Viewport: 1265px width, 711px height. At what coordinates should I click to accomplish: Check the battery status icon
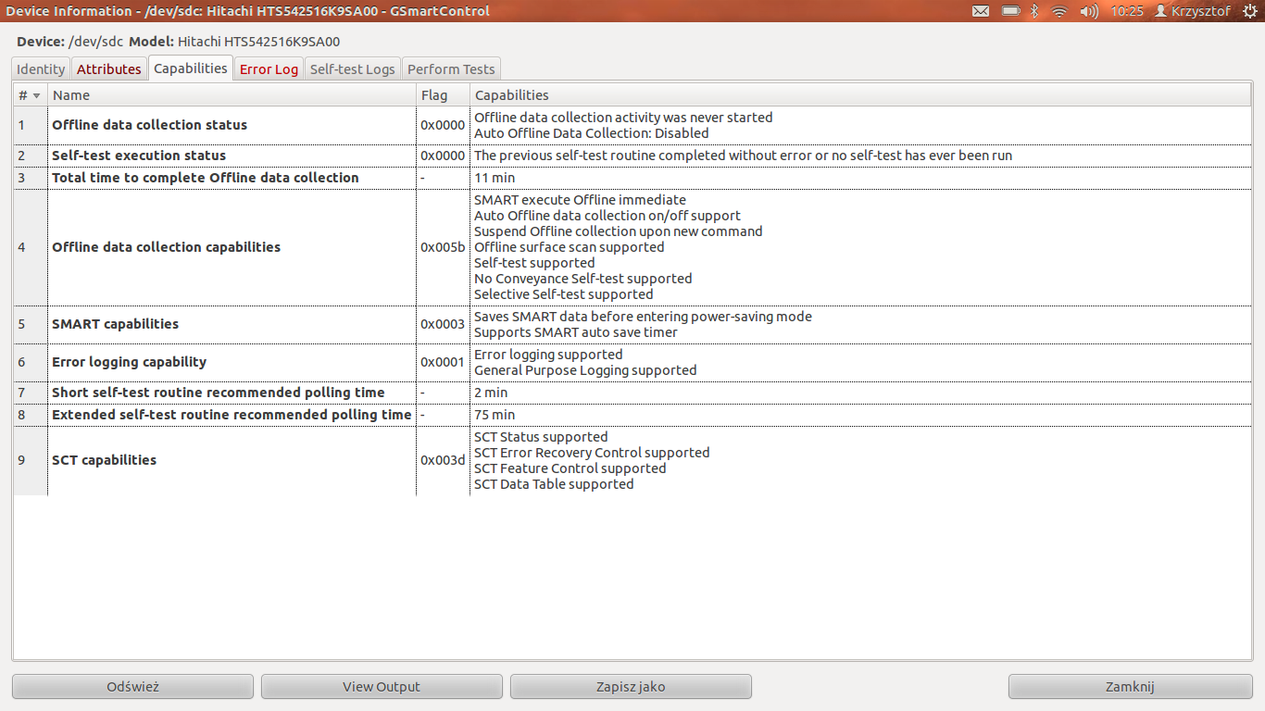pos(1010,11)
